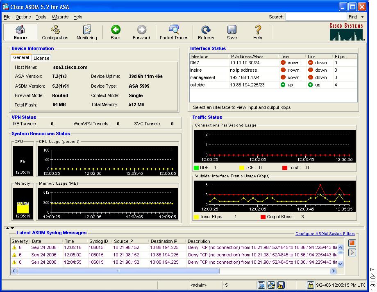Open Help from the toolbar
This screenshot has width=377, height=292.
tap(257, 32)
